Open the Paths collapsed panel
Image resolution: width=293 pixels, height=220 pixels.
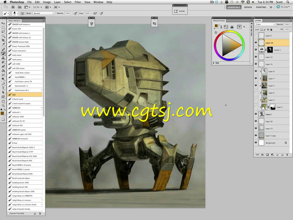point(180,11)
